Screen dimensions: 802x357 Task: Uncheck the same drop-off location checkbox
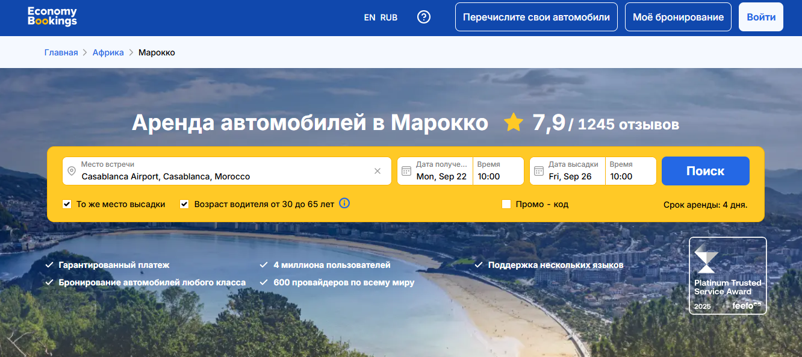67,204
